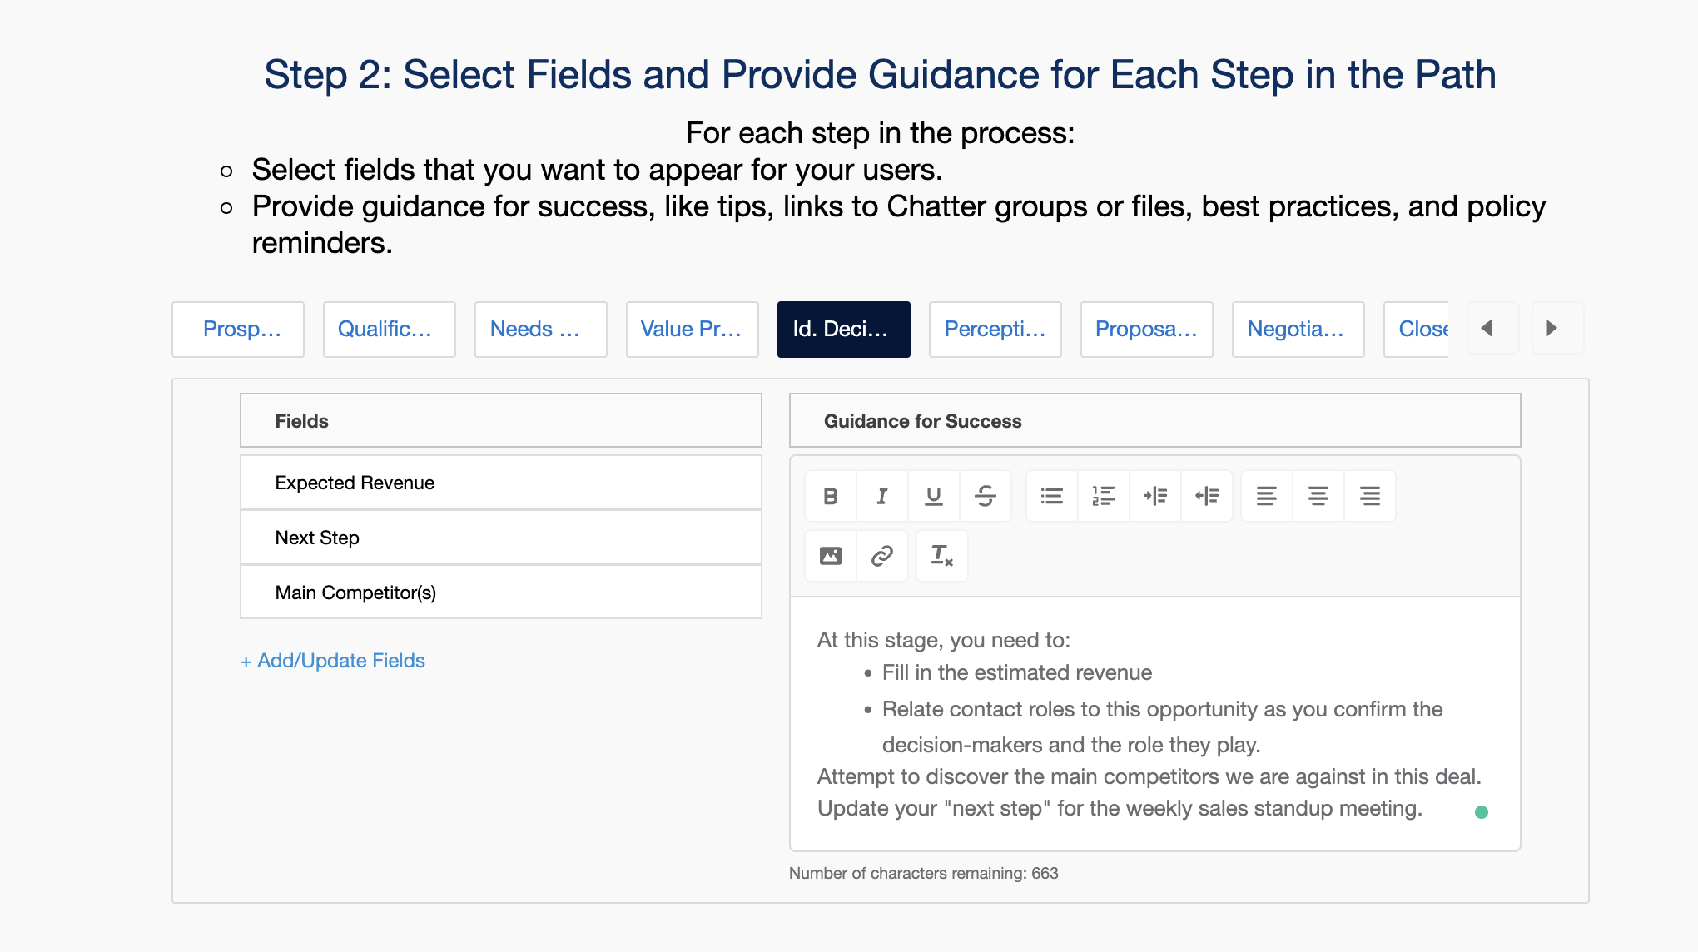
Task: Click into the guidance text area
Action: (x=1154, y=724)
